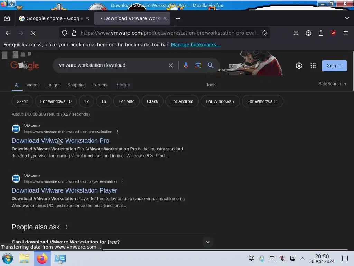Open SafeSearch dropdown
Screen dimensions: 354x266
pyautogui.click(x=332, y=84)
